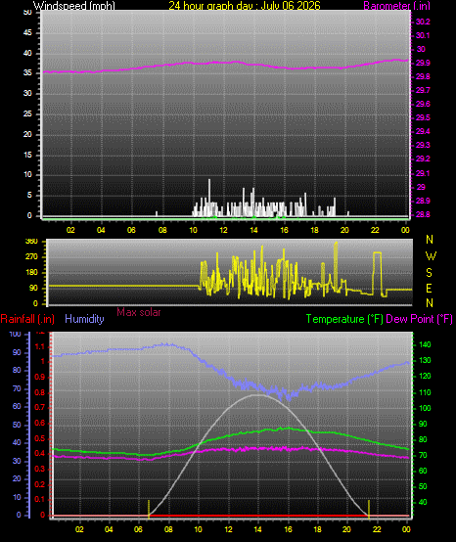Click the 'Barometer (.in)' axis title
The image size is (456, 542).
coord(396,6)
